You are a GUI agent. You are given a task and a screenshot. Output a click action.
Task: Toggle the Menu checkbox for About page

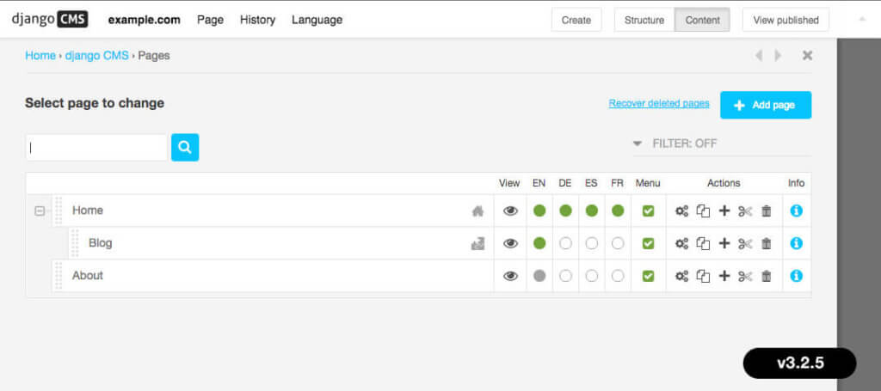pyautogui.click(x=648, y=276)
